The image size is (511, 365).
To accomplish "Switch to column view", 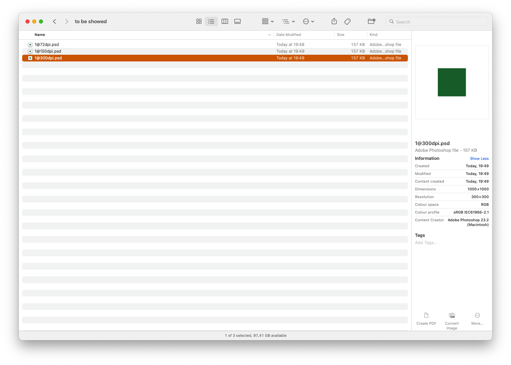I will tap(225, 21).
